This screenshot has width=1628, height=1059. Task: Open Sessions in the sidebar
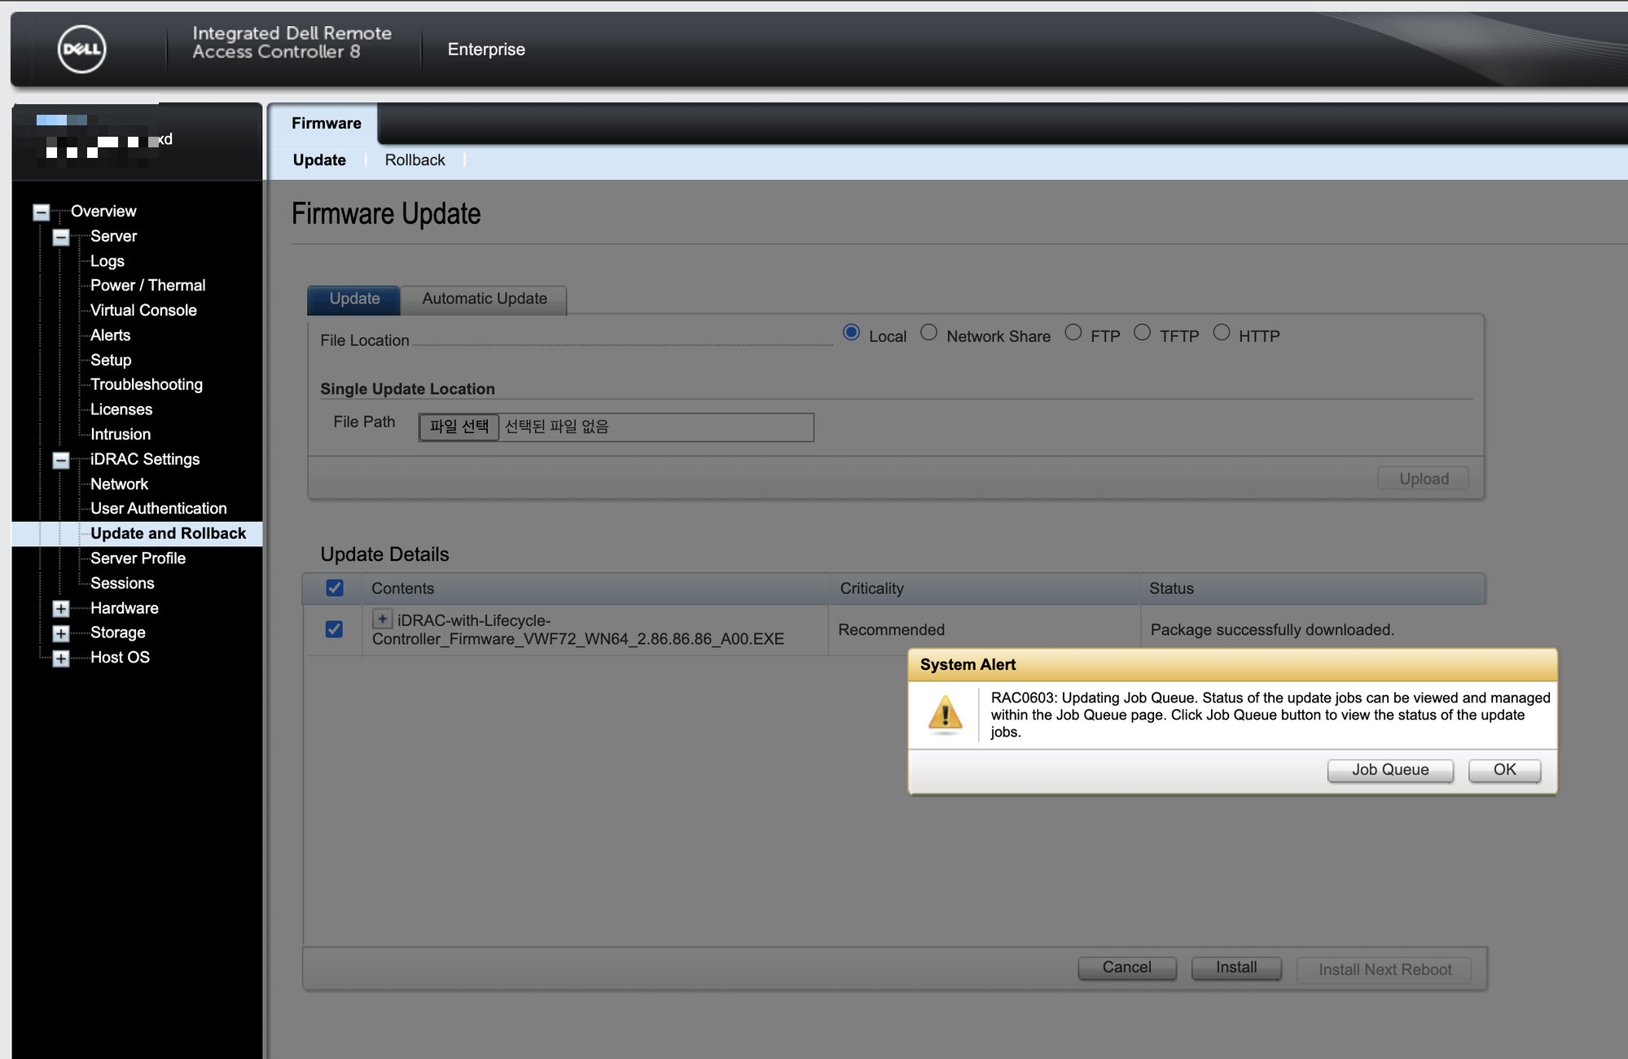pos(122,584)
